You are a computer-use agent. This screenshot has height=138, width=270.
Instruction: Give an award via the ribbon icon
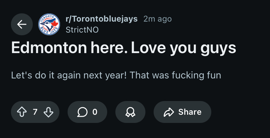(x=130, y=112)
